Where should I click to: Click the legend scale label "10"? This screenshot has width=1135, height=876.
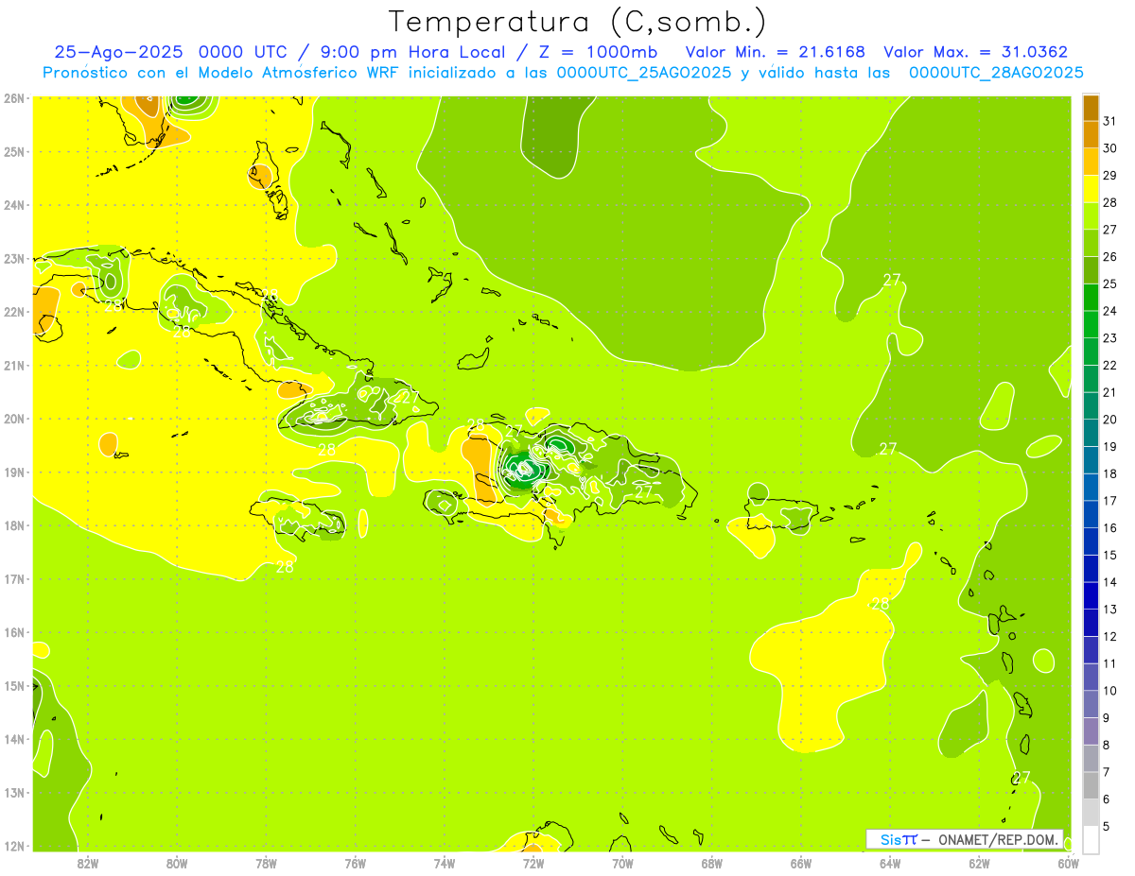1109,690
